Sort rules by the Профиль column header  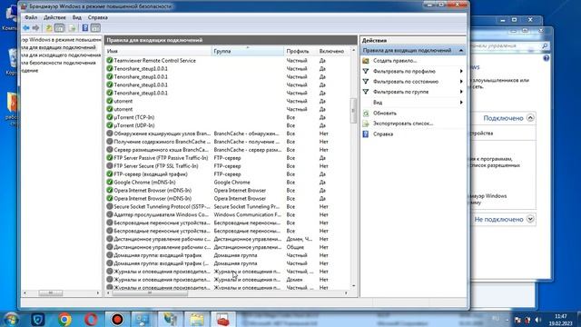pyautogui.click(x=300, y=51)
